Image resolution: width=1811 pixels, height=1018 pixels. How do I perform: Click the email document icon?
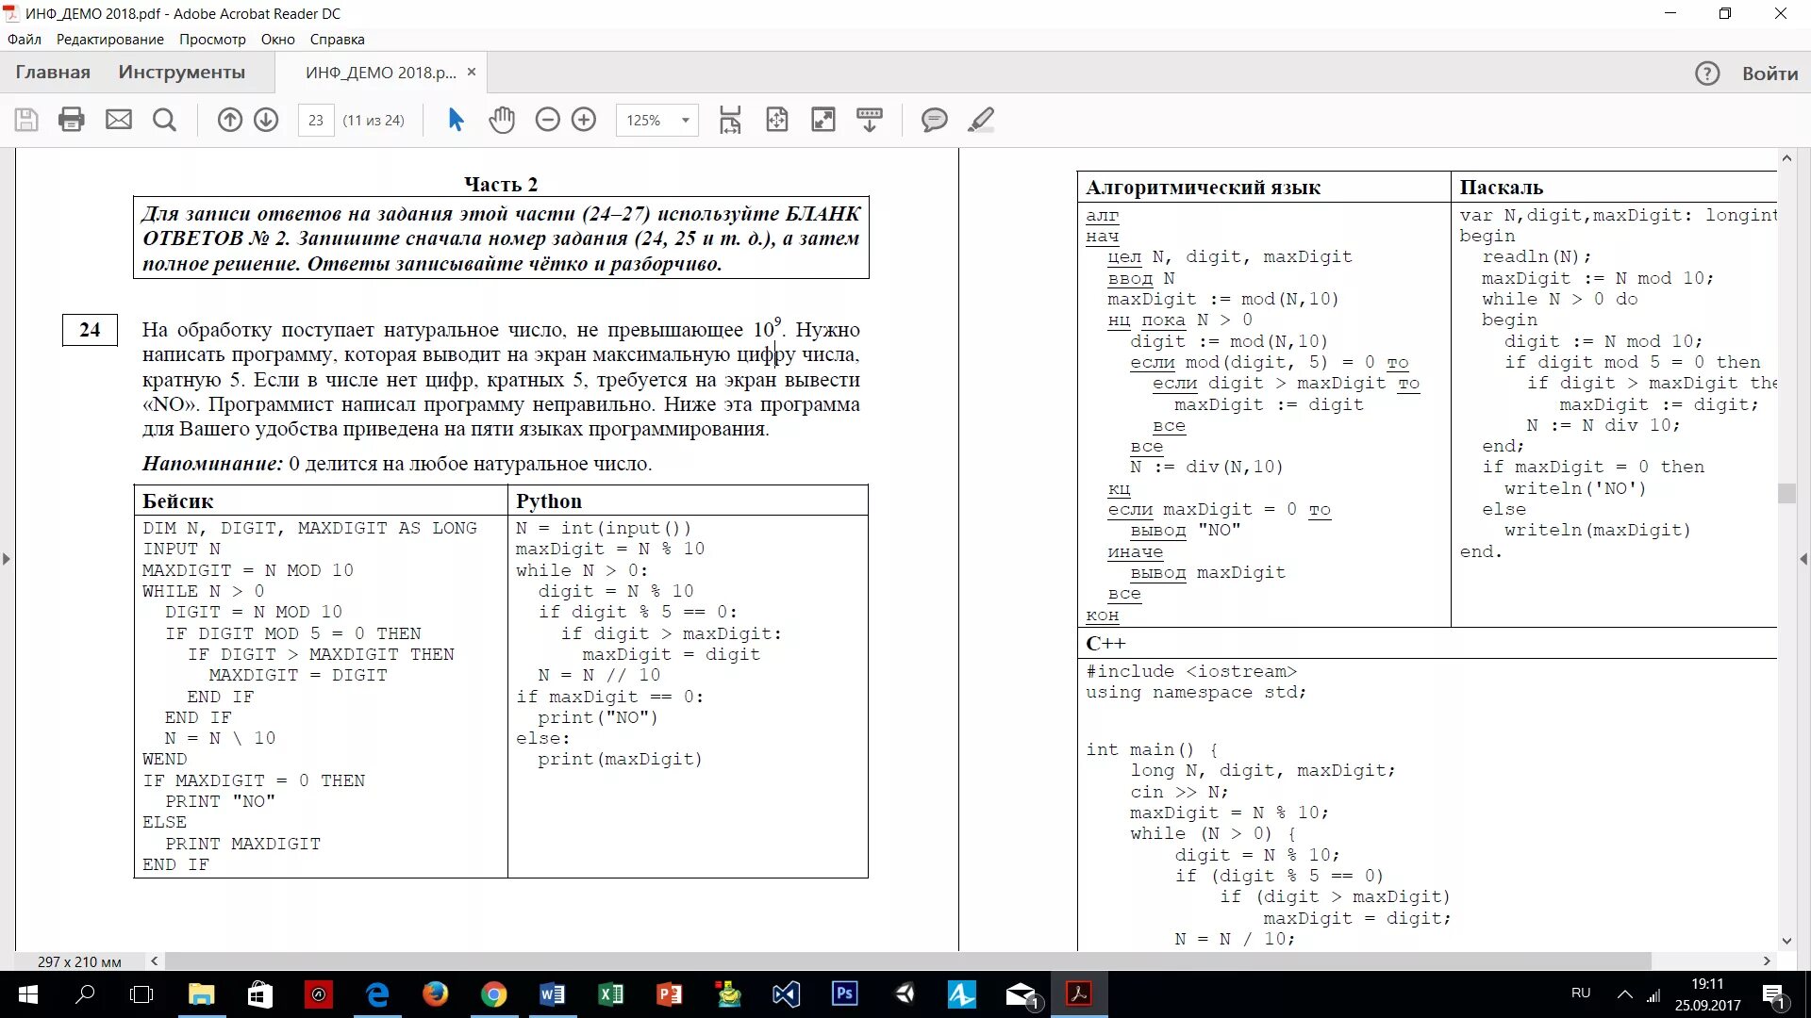[x=120, y=118]
